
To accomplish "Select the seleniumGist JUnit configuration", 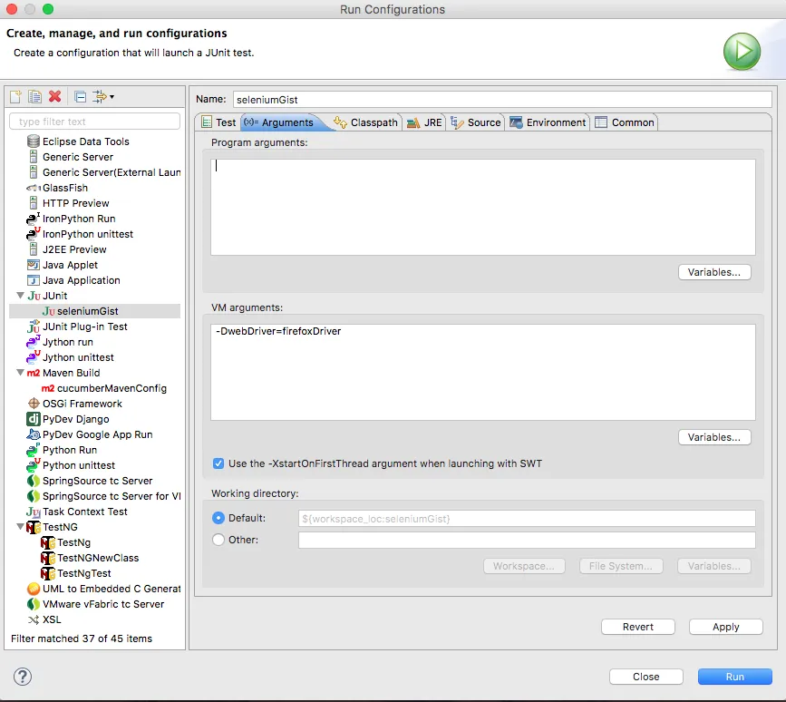I will [95, 311].
